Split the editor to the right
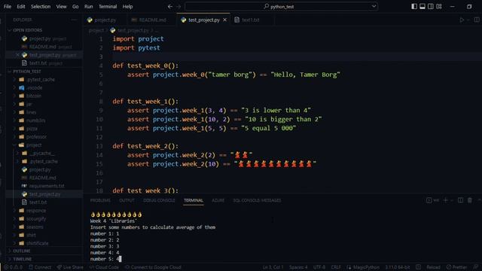 click(477, 20)
